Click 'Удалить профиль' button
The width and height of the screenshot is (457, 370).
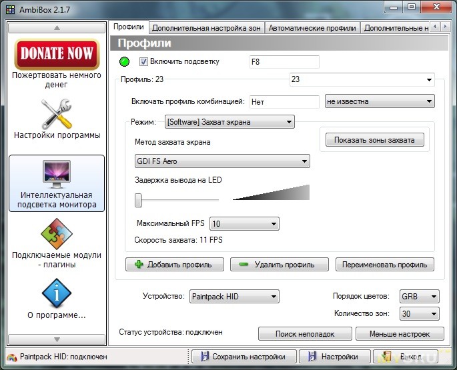(280, 265)
